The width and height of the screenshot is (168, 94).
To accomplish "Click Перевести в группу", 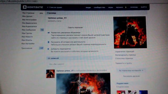I will 123,63.
